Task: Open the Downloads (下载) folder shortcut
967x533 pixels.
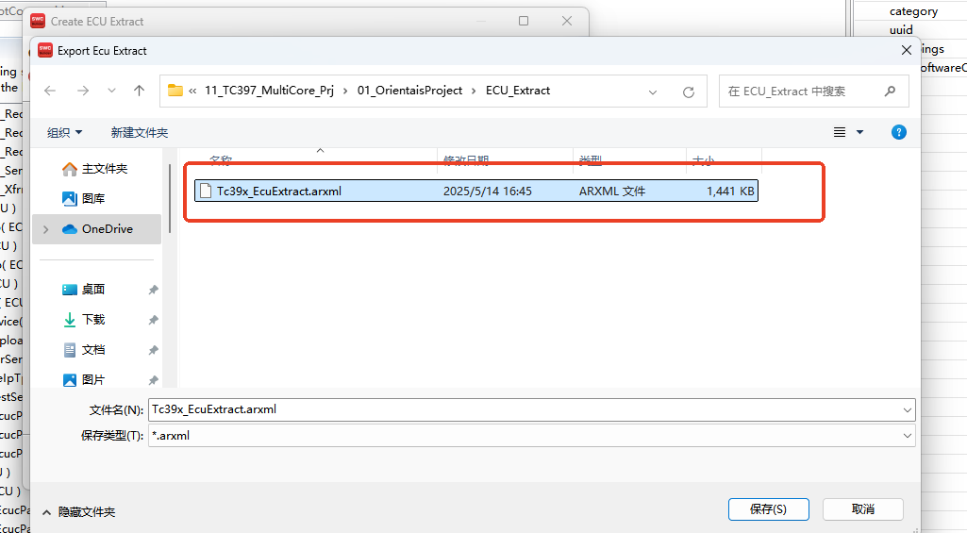Action: tap(93, 319)
